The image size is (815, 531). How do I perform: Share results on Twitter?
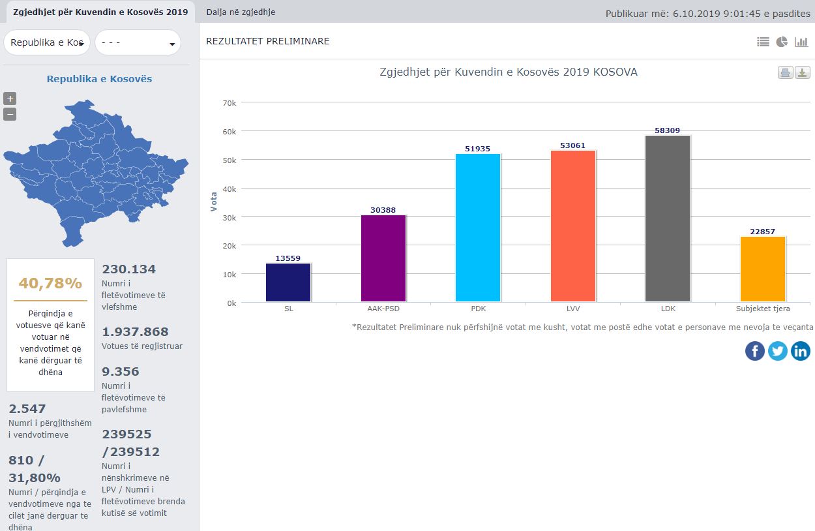tap(777, 351)
